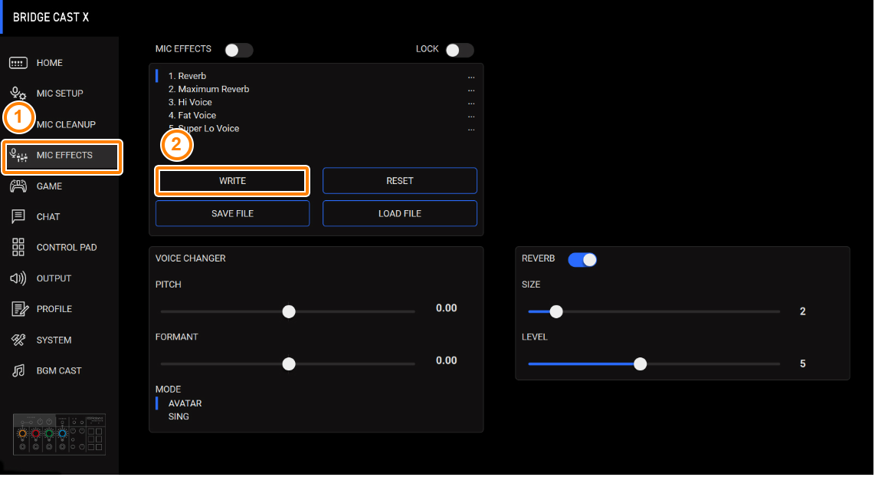875x477 pixels.
Task: Click the SAVE FILE button
Action: (232, 214)
